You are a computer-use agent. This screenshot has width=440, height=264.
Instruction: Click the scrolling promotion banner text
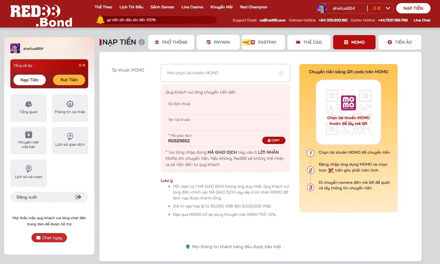pos(131,20)
